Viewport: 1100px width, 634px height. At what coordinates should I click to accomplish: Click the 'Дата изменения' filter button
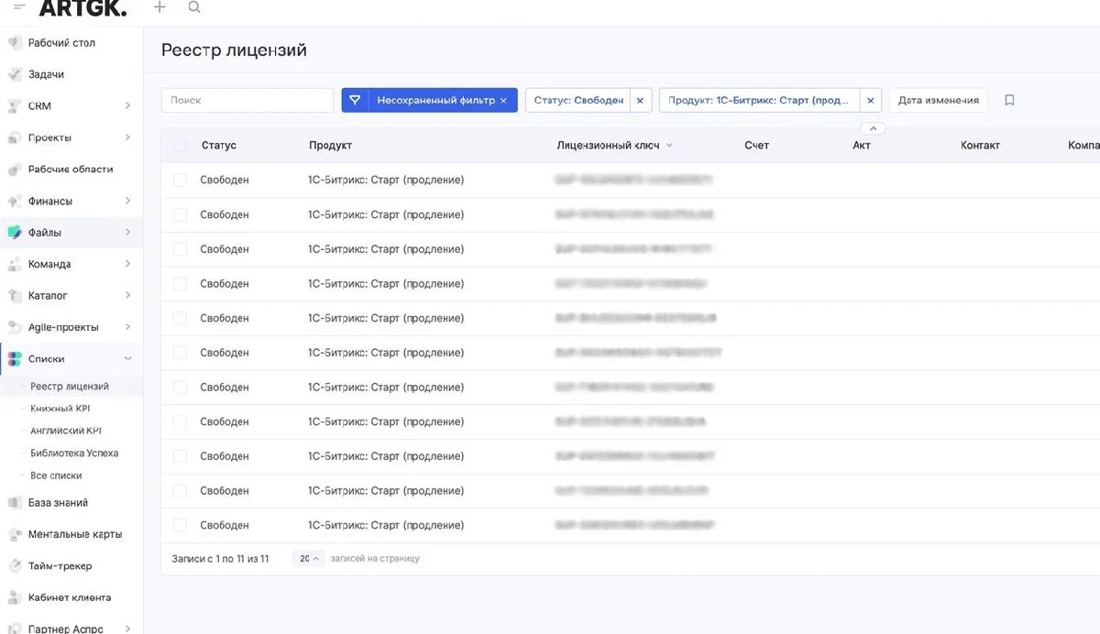point(938,101)
